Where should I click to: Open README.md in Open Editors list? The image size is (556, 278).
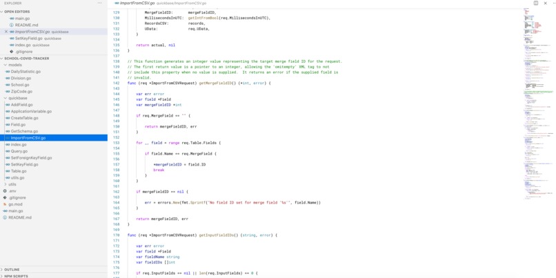[26, 25]
